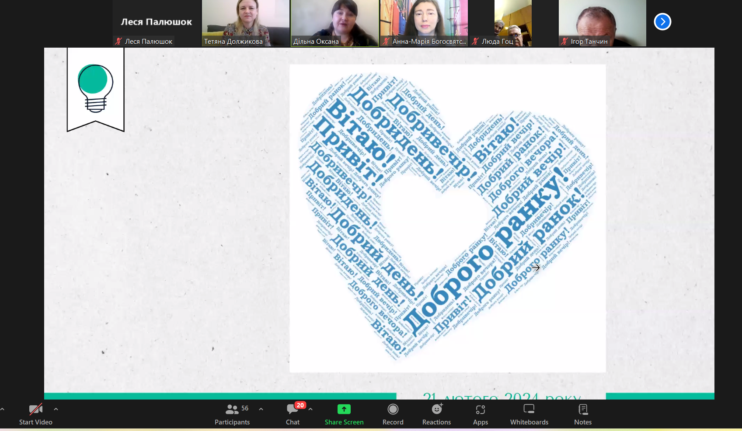The width and height of the screenshot is (742, 431).
Task: Expand chat options arrow beside Chat
Action: [x=310, y=409]
